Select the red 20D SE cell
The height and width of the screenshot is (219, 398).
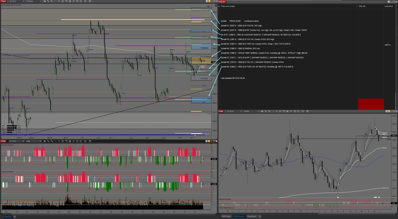[x=371, y=104]
